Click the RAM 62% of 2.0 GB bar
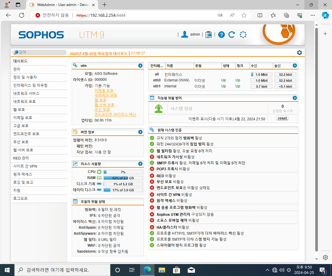The width and height of the screenshot is (332, 276). point(123,178)
